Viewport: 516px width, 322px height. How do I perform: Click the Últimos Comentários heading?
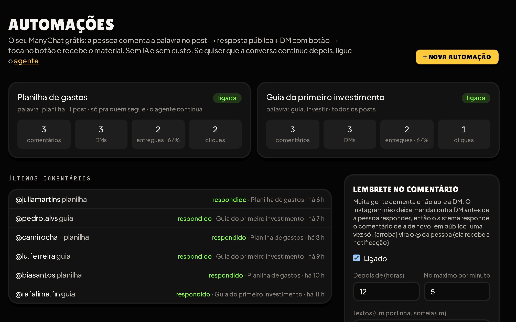click(49, 178)
